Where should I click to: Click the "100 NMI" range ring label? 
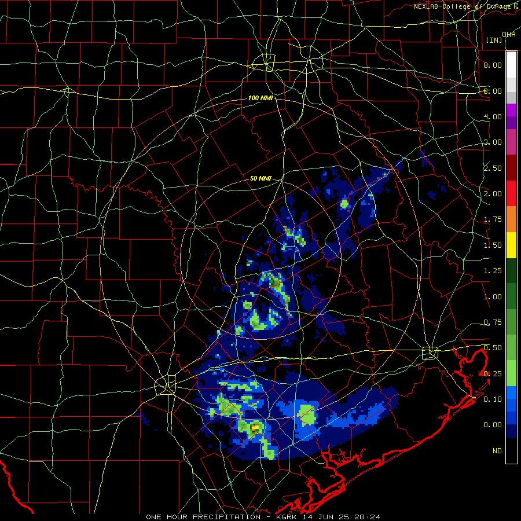(260, 98)
